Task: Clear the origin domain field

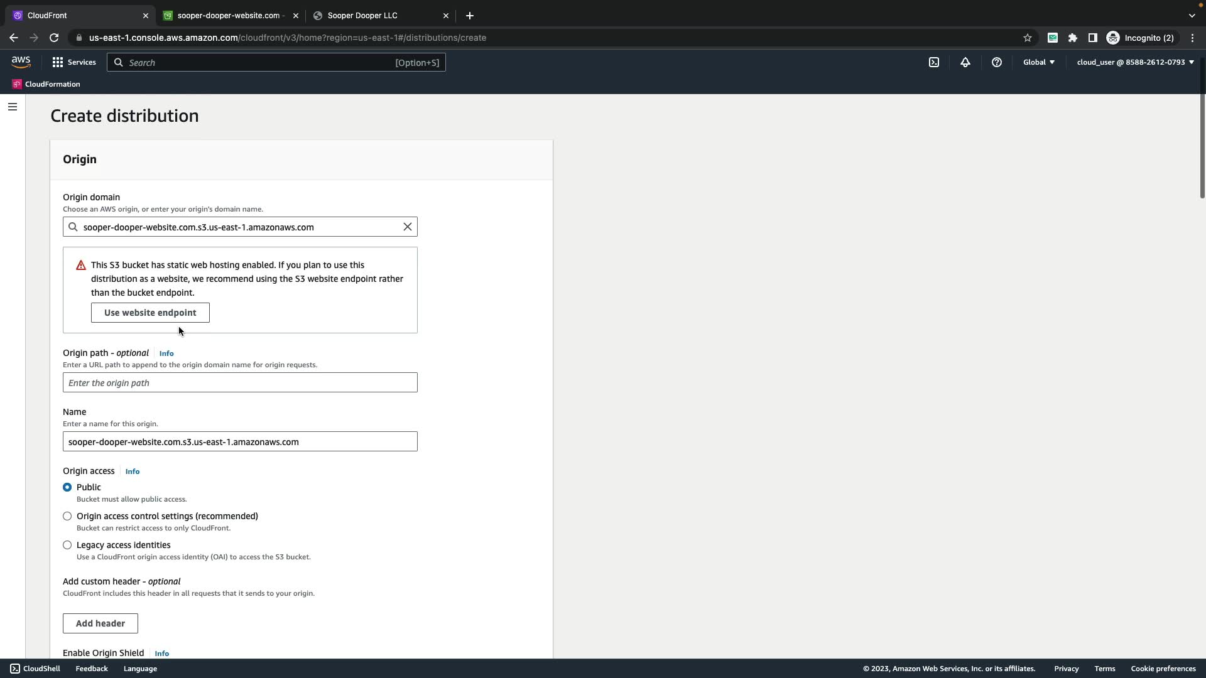Action: click(x=408, y=227)
